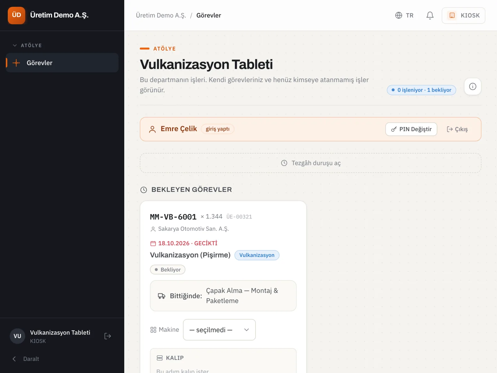Open the KIOSK mode button
Screen dimensions: 497x373
[x=463, y=15]
